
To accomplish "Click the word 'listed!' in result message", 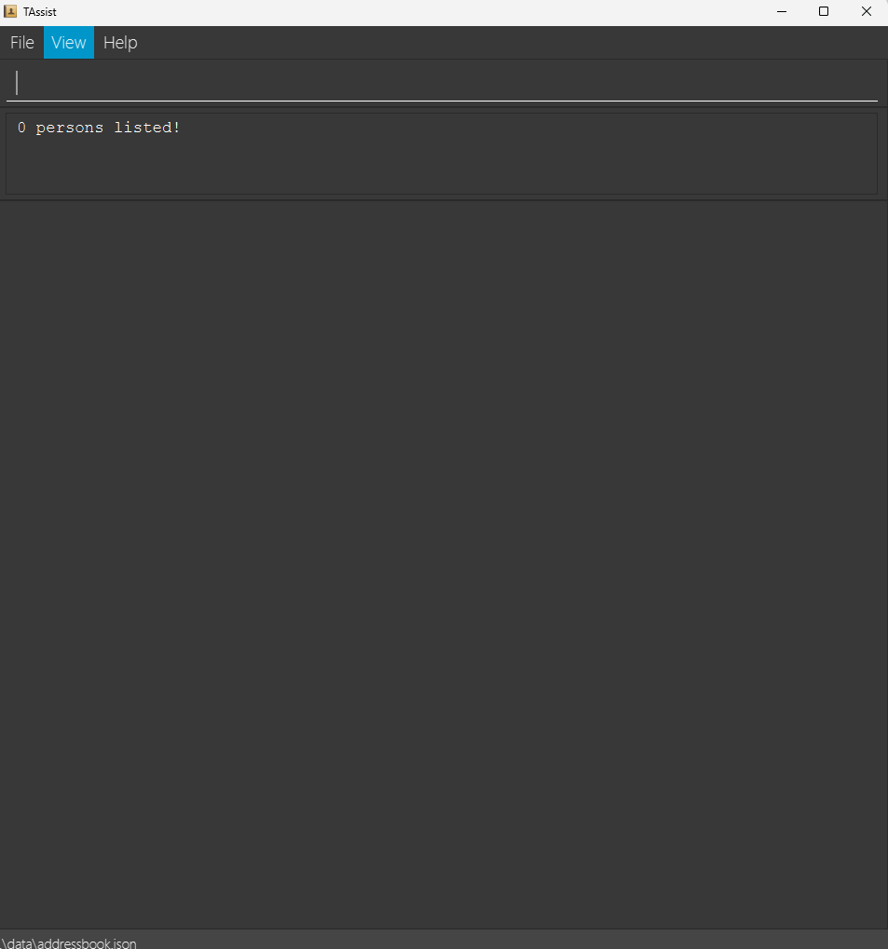I will click(x=147, y=128).
